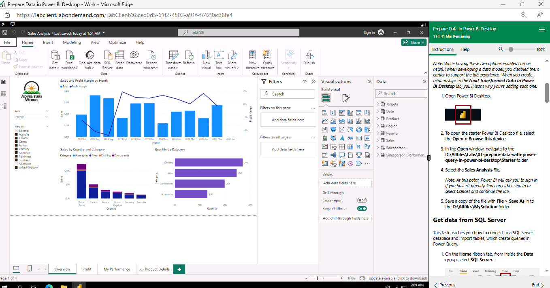Expand the Targets table
Screen dimensions: 550x288
378,104
